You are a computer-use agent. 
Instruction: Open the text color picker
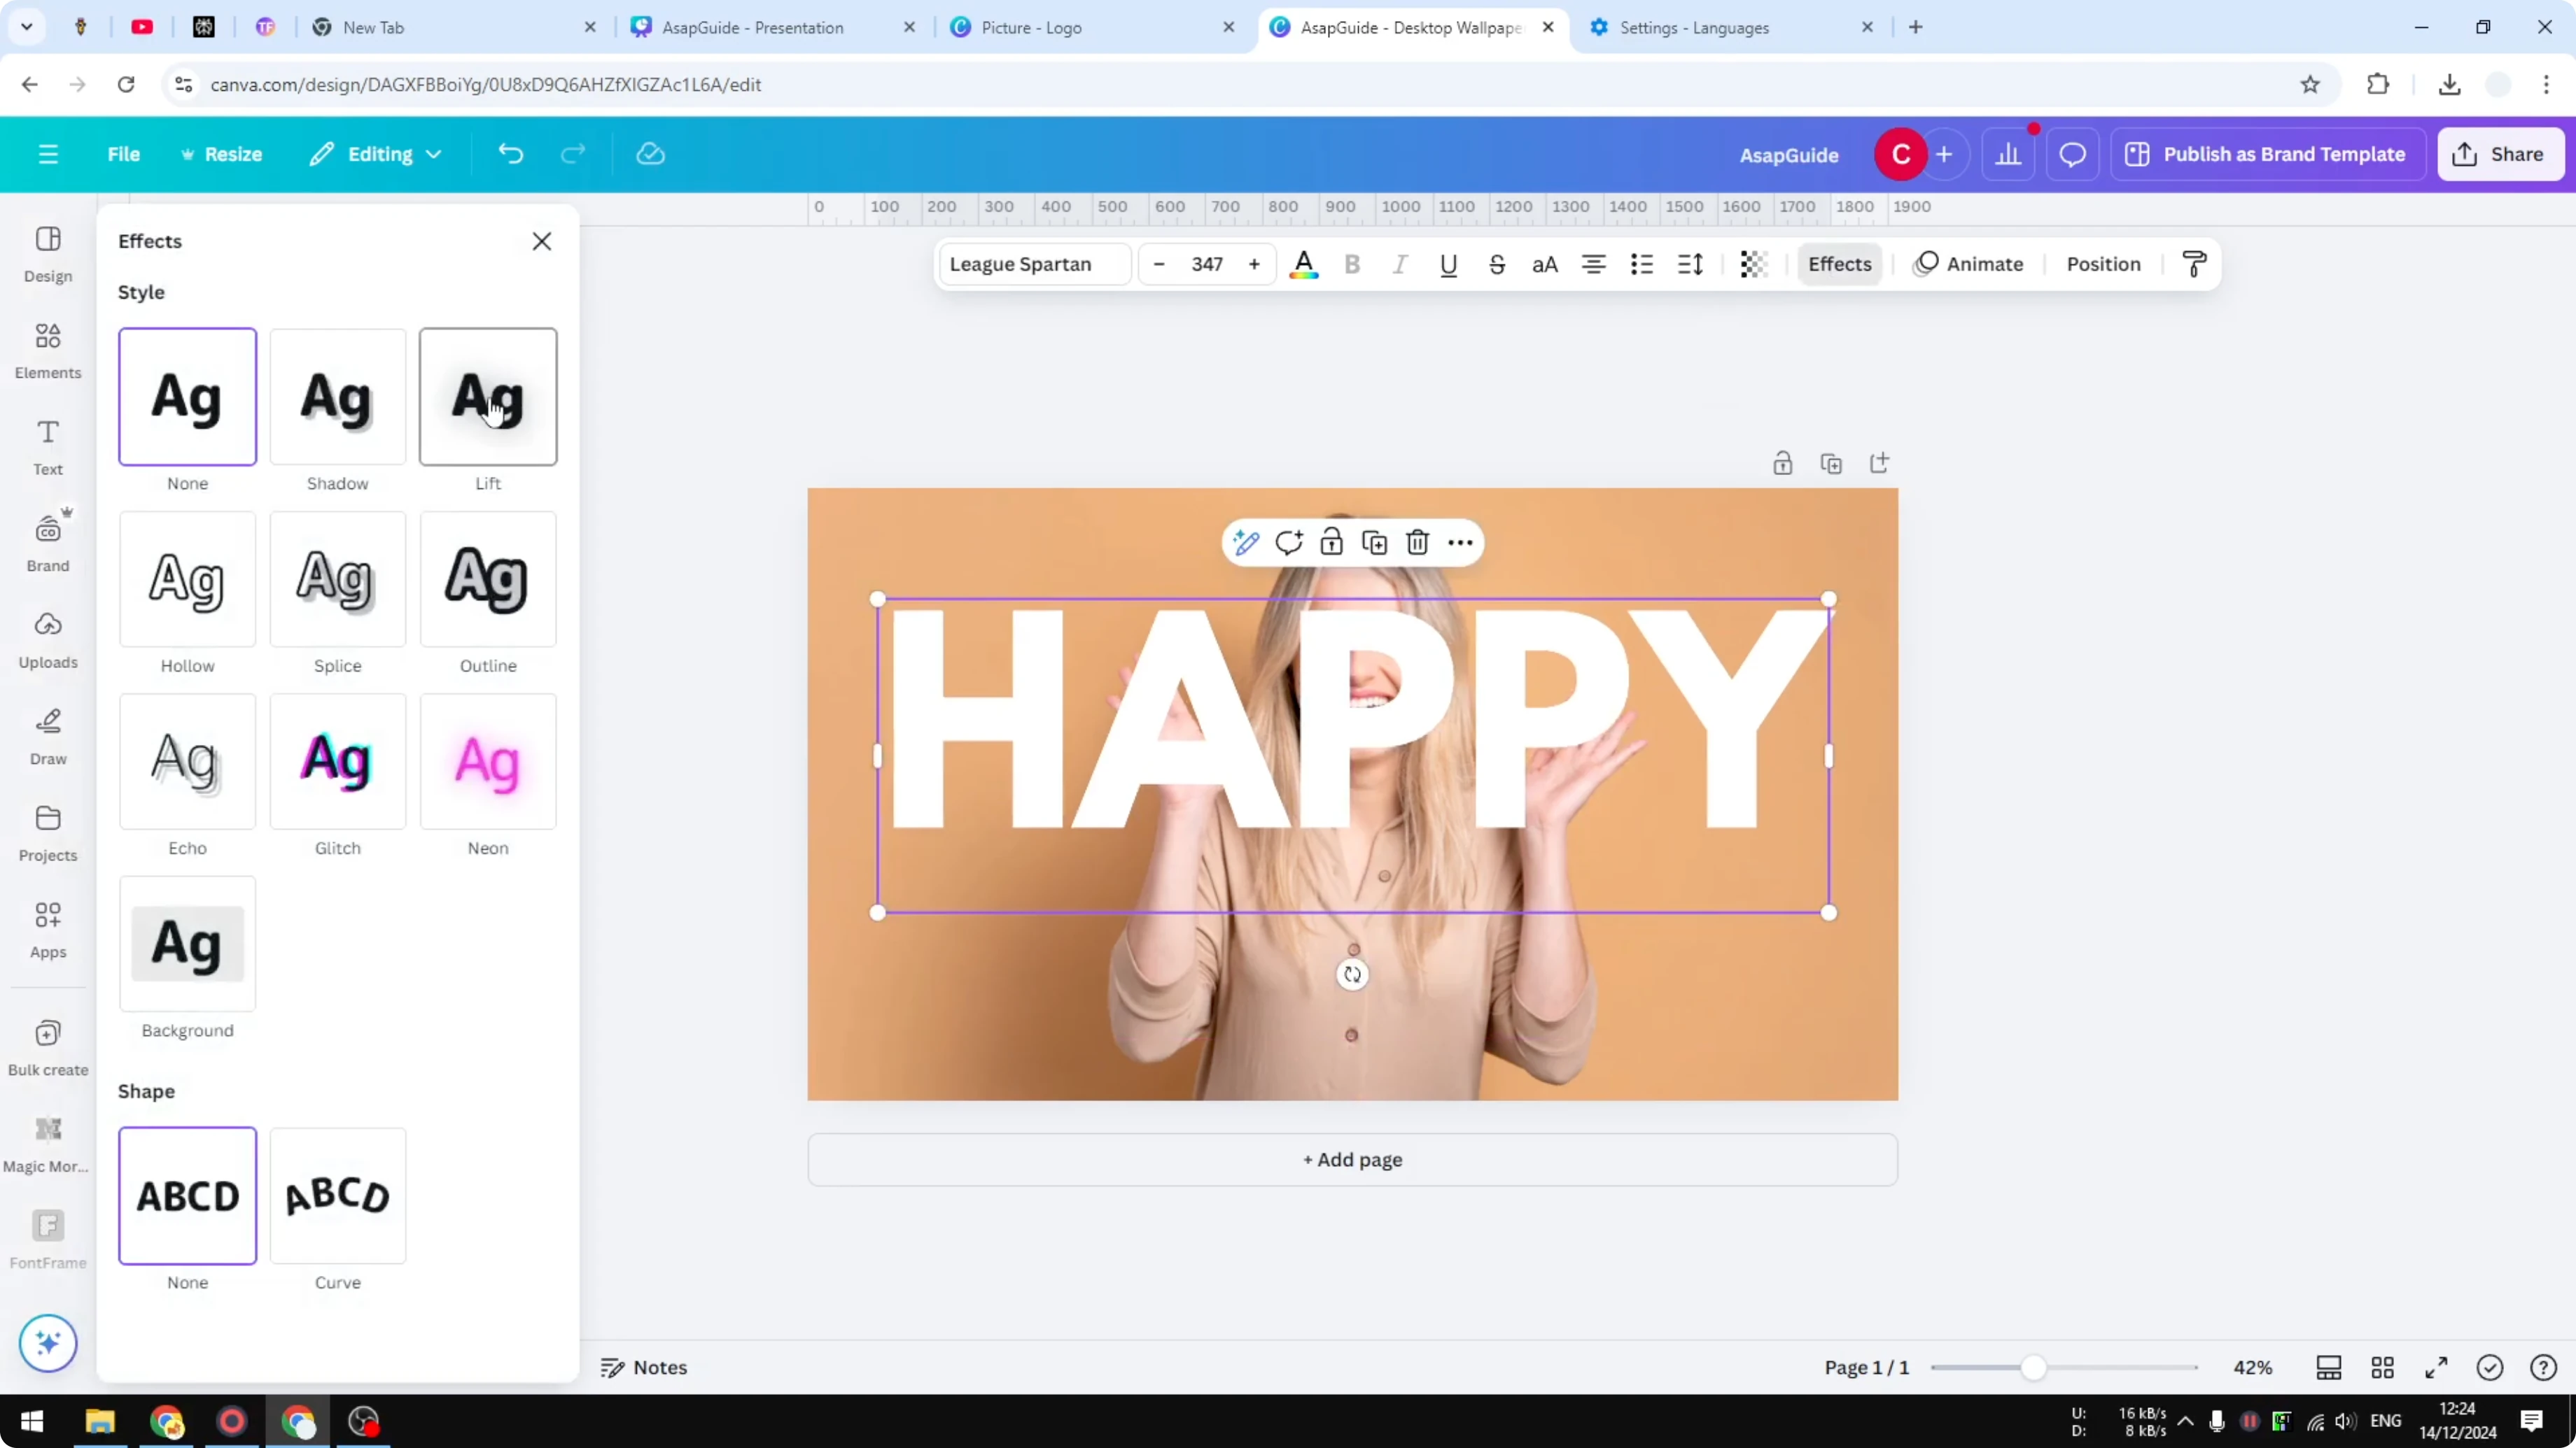tap(1304, 264)
